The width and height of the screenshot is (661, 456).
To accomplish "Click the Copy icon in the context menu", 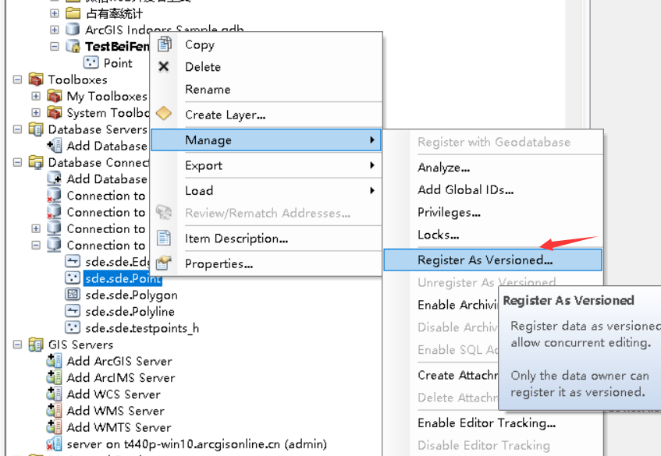I will (164, 44).
